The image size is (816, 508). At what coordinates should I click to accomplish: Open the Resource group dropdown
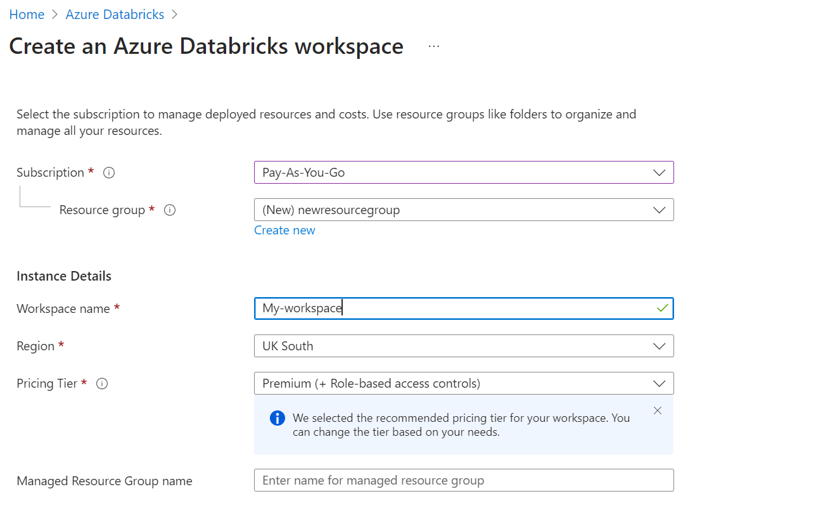[659, 209]
